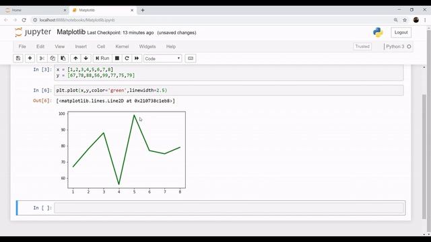Click the Python logo icon
This screenshot has width=431, height=242.
coord(378,32)
